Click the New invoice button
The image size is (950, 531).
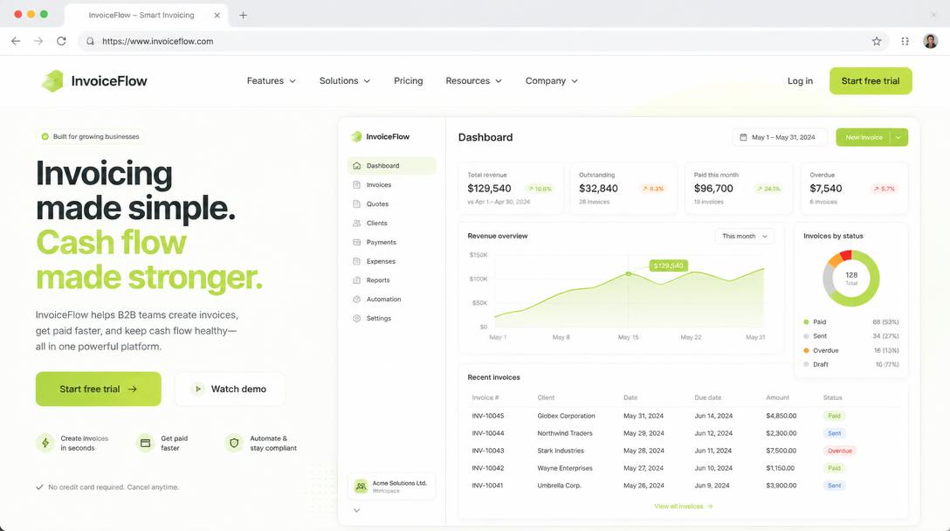click(864, 137)
